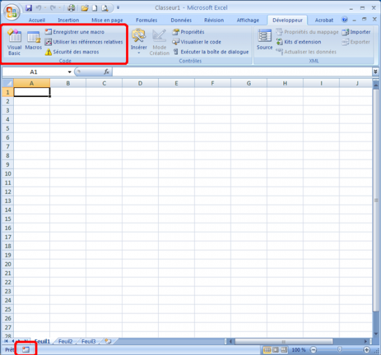Click the Print Preview icon
This screenshot has height=355, width=381.
105,8
